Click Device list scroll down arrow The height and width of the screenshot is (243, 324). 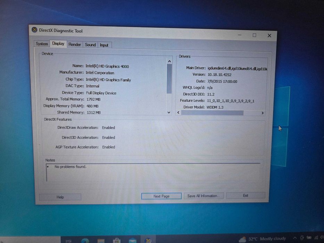(x=169, y=112)
